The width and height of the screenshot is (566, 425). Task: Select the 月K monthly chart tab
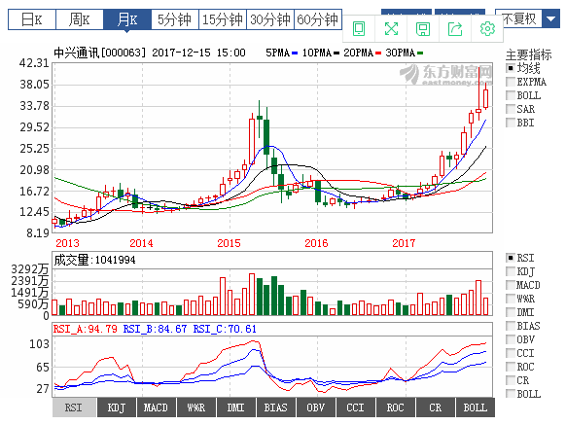pyautogui.click(x=127, y=19)
